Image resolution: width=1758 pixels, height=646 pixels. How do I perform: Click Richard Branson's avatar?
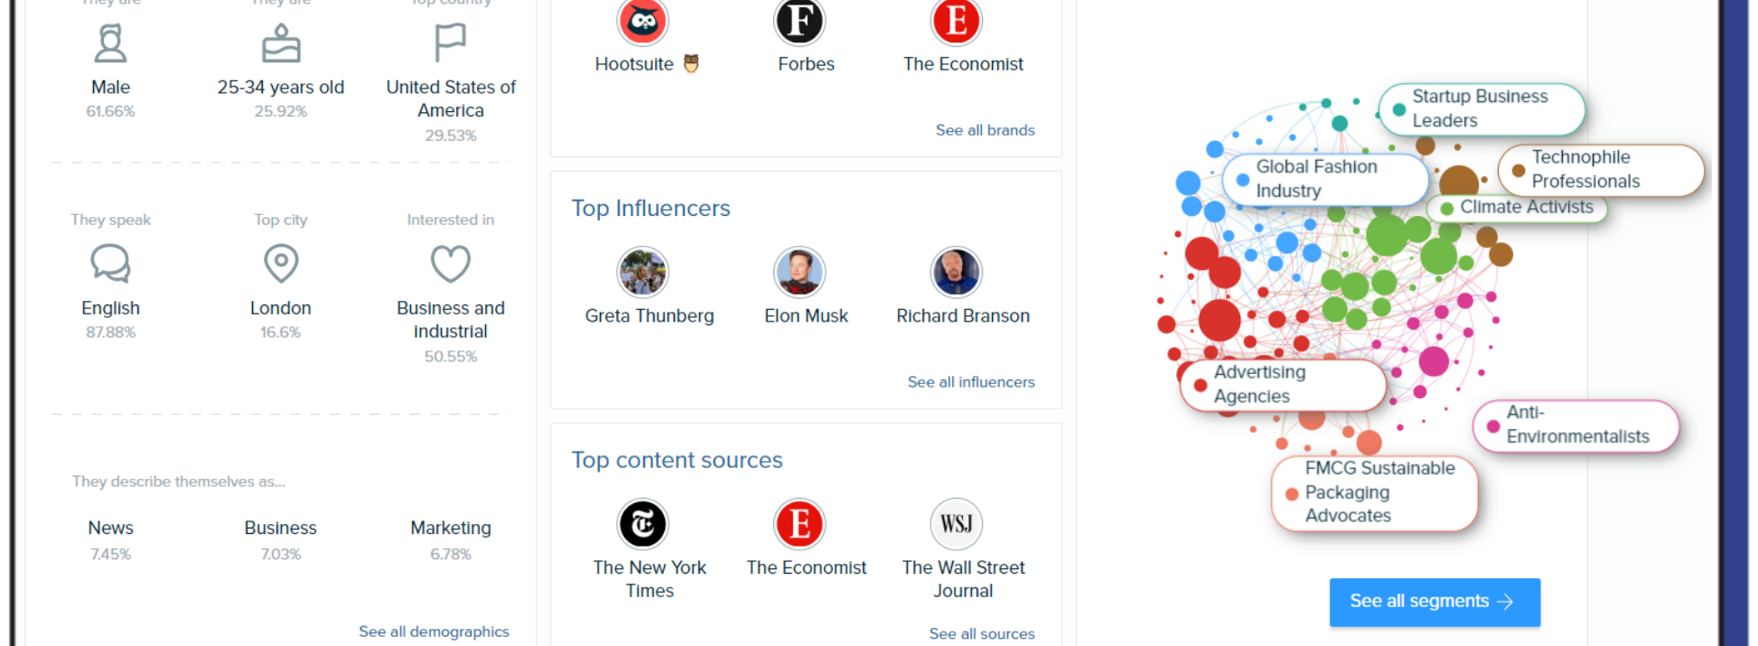point(956,272)
